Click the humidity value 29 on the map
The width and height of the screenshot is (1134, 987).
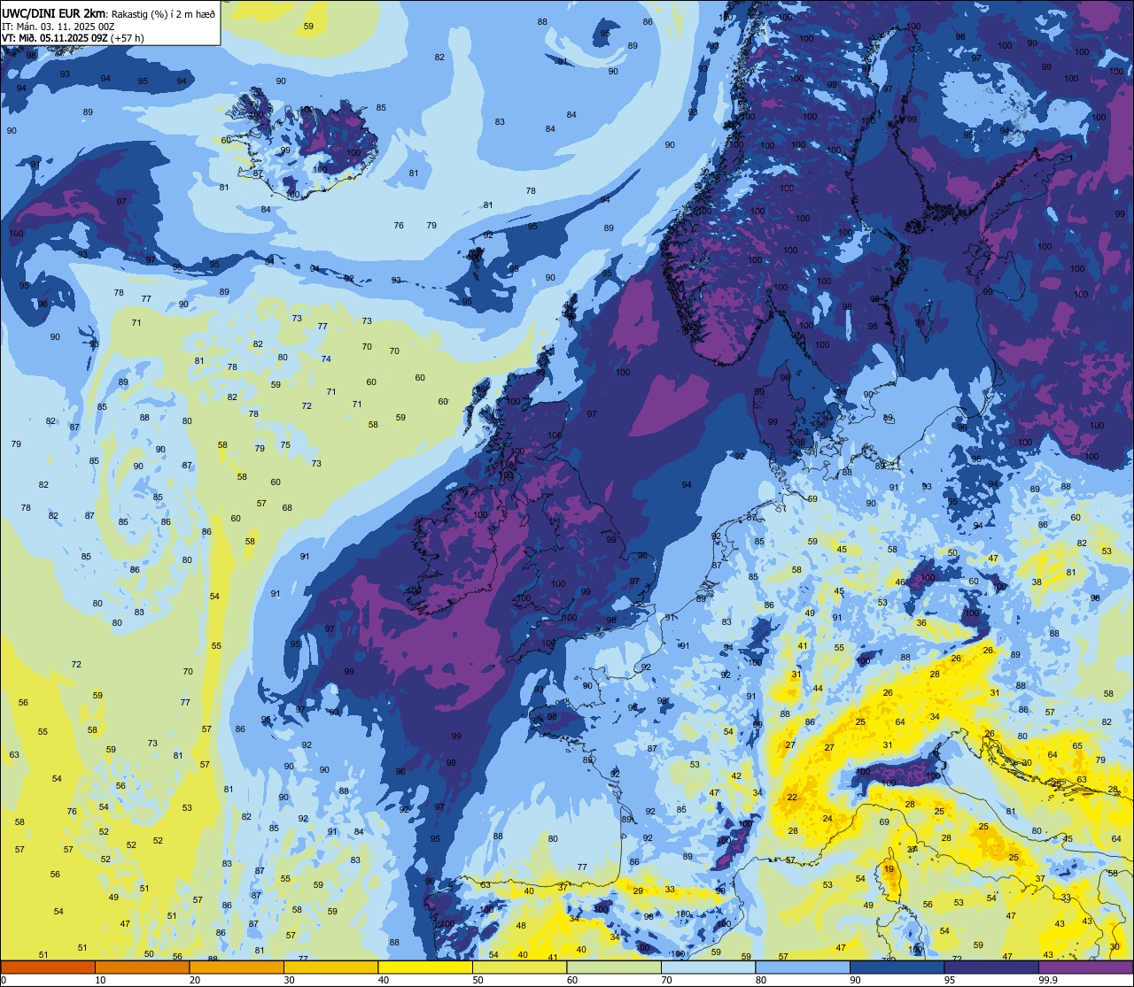click(x=638, y=891)
